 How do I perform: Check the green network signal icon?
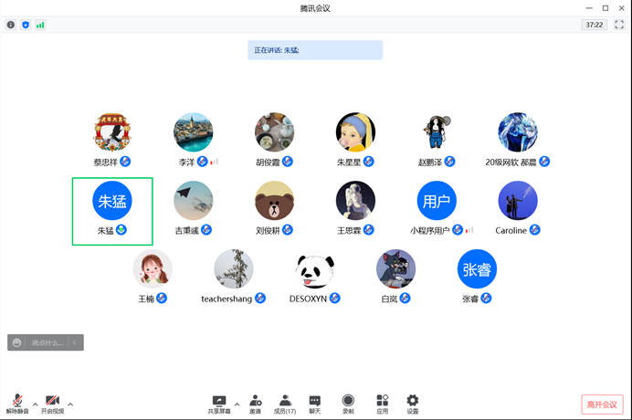pos(40,25)
